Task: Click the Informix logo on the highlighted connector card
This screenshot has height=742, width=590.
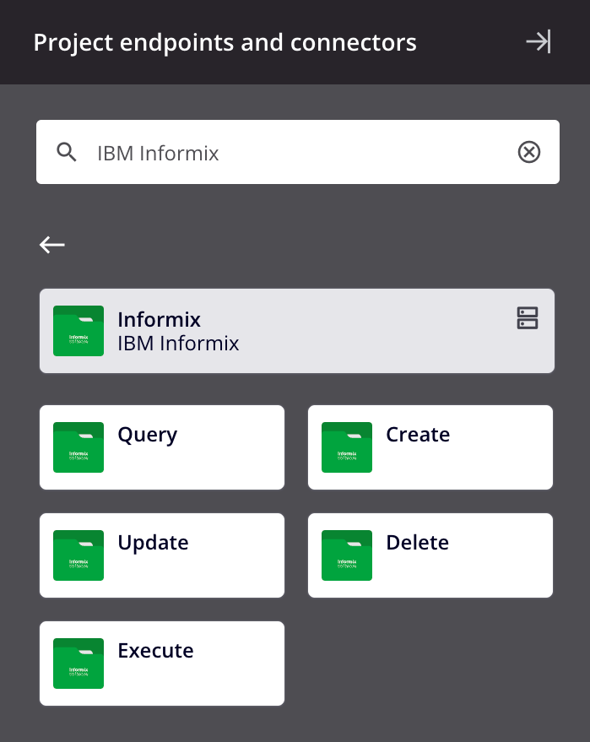Action: [78, 331]
